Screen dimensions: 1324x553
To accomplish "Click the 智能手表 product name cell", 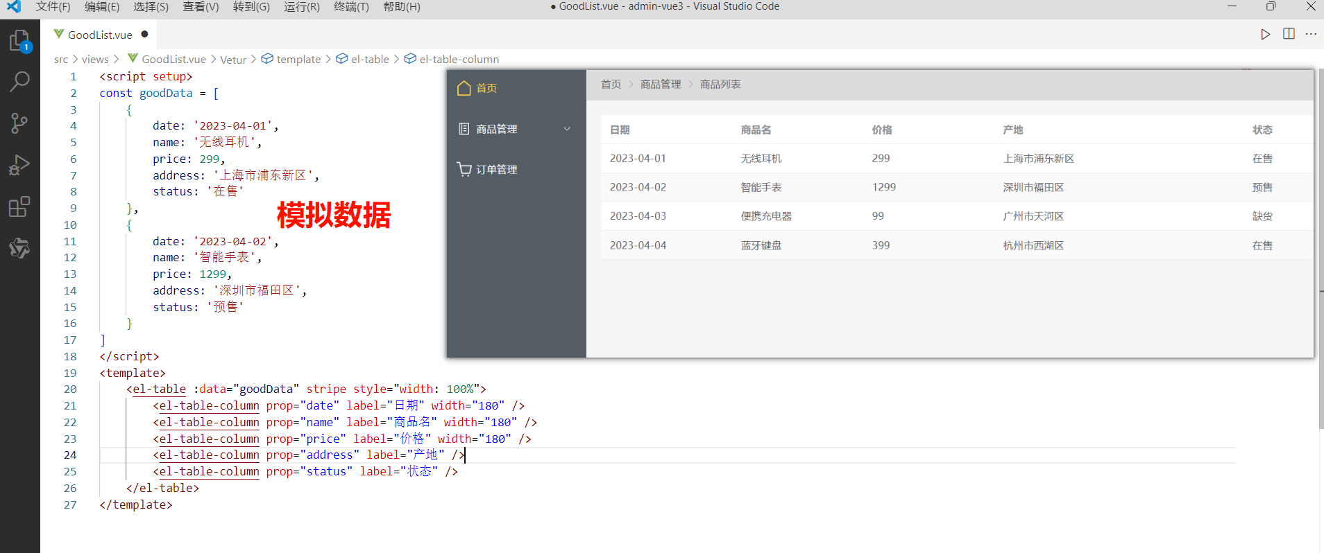I will coord(761,187).
